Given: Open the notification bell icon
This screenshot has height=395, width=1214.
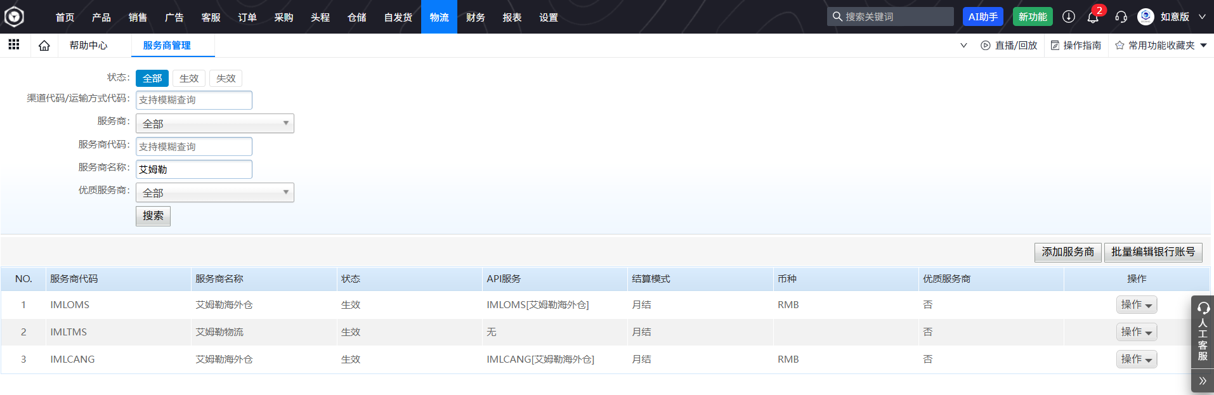Looking at the screenshot, I should [1093, 17].
